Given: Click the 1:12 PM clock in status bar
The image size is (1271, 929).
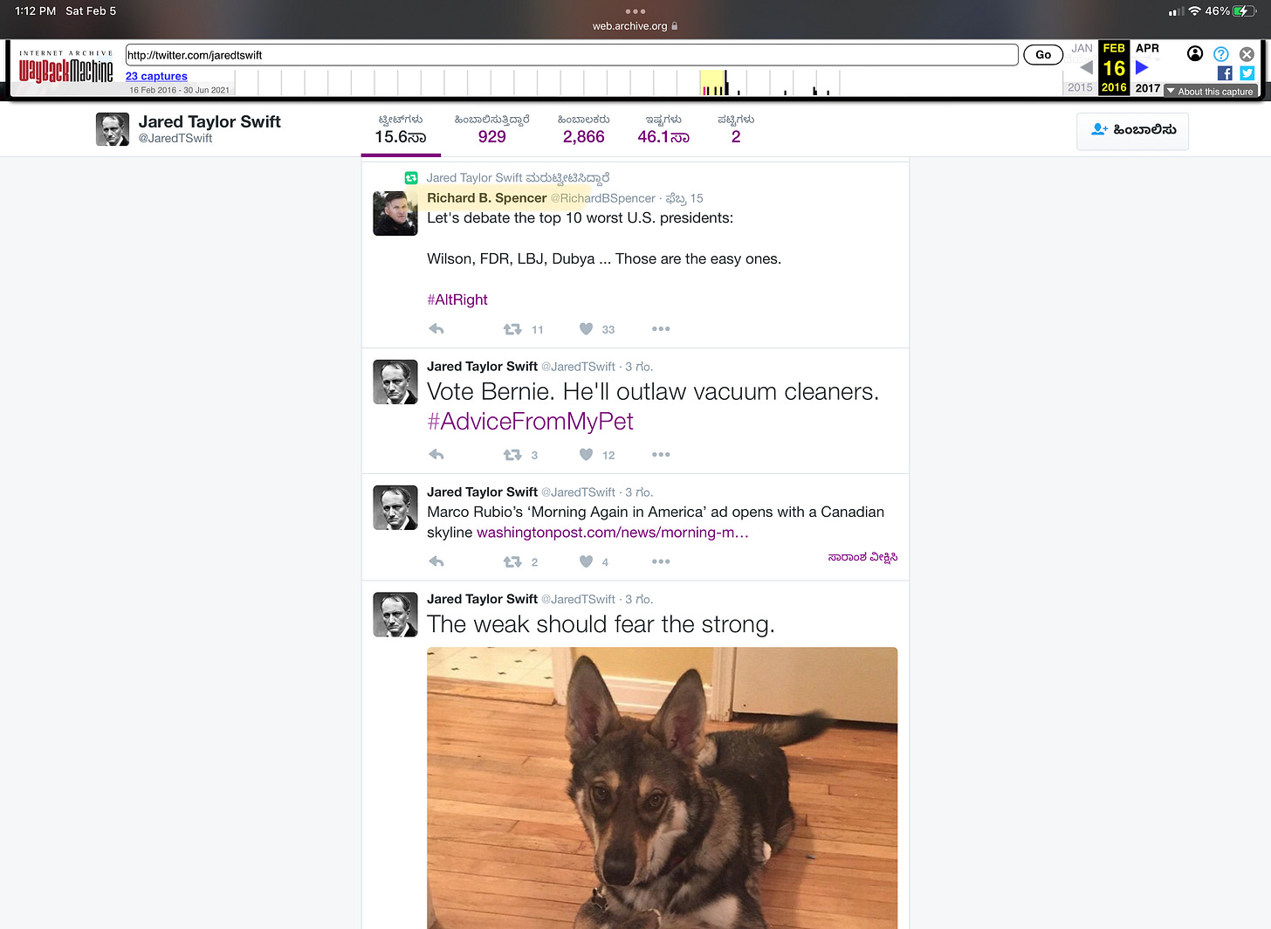Looking at the screenshot, I should 35,11.
